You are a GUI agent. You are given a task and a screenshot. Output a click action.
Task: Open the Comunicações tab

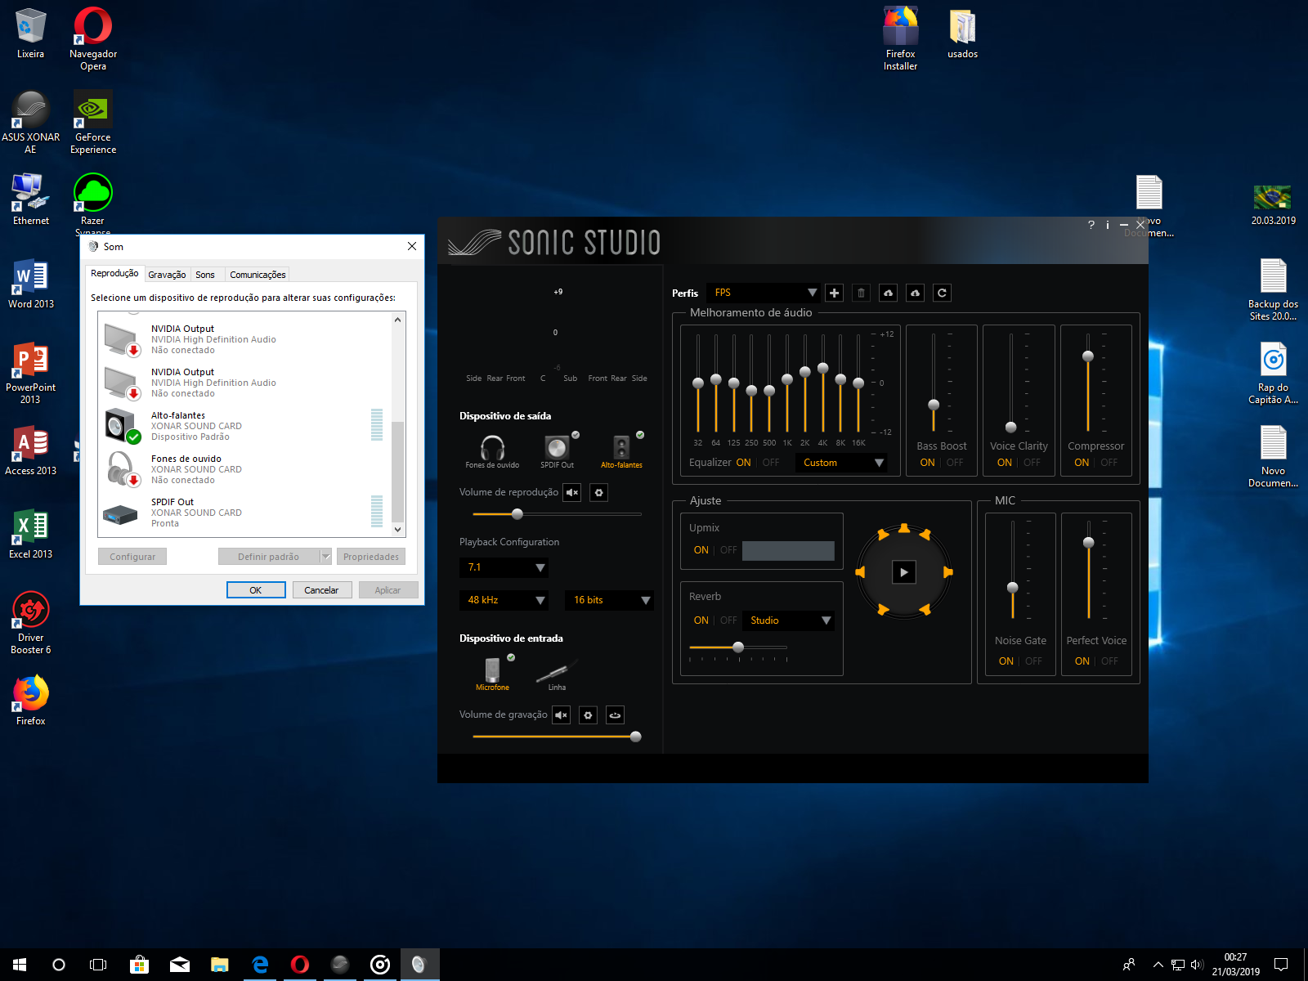point(258,275)
